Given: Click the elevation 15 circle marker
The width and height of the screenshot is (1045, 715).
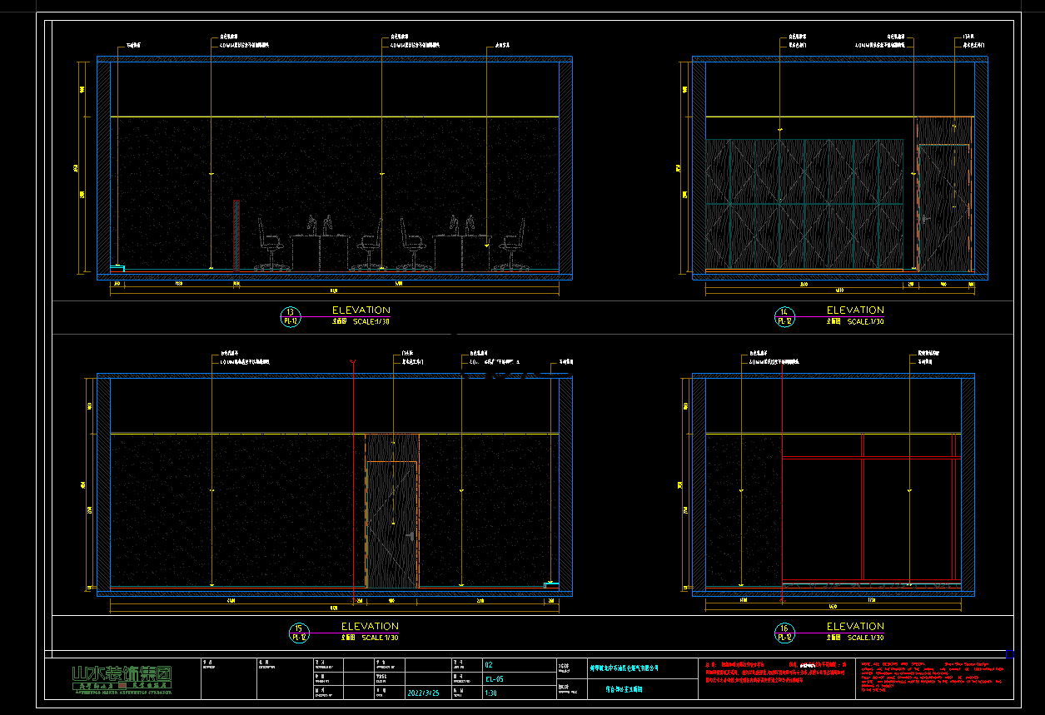Looking at the screenshot, I should [x=298, y=633].
